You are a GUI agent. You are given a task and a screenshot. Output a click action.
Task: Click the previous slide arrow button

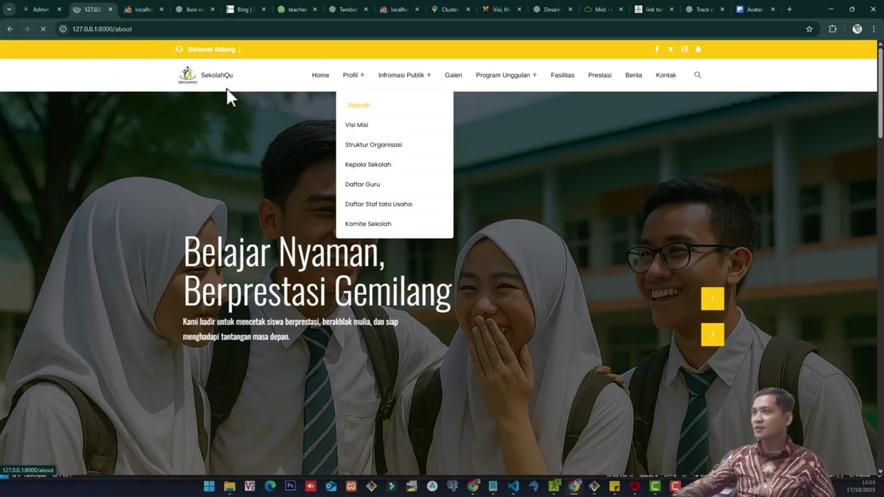tap(713, 299)
